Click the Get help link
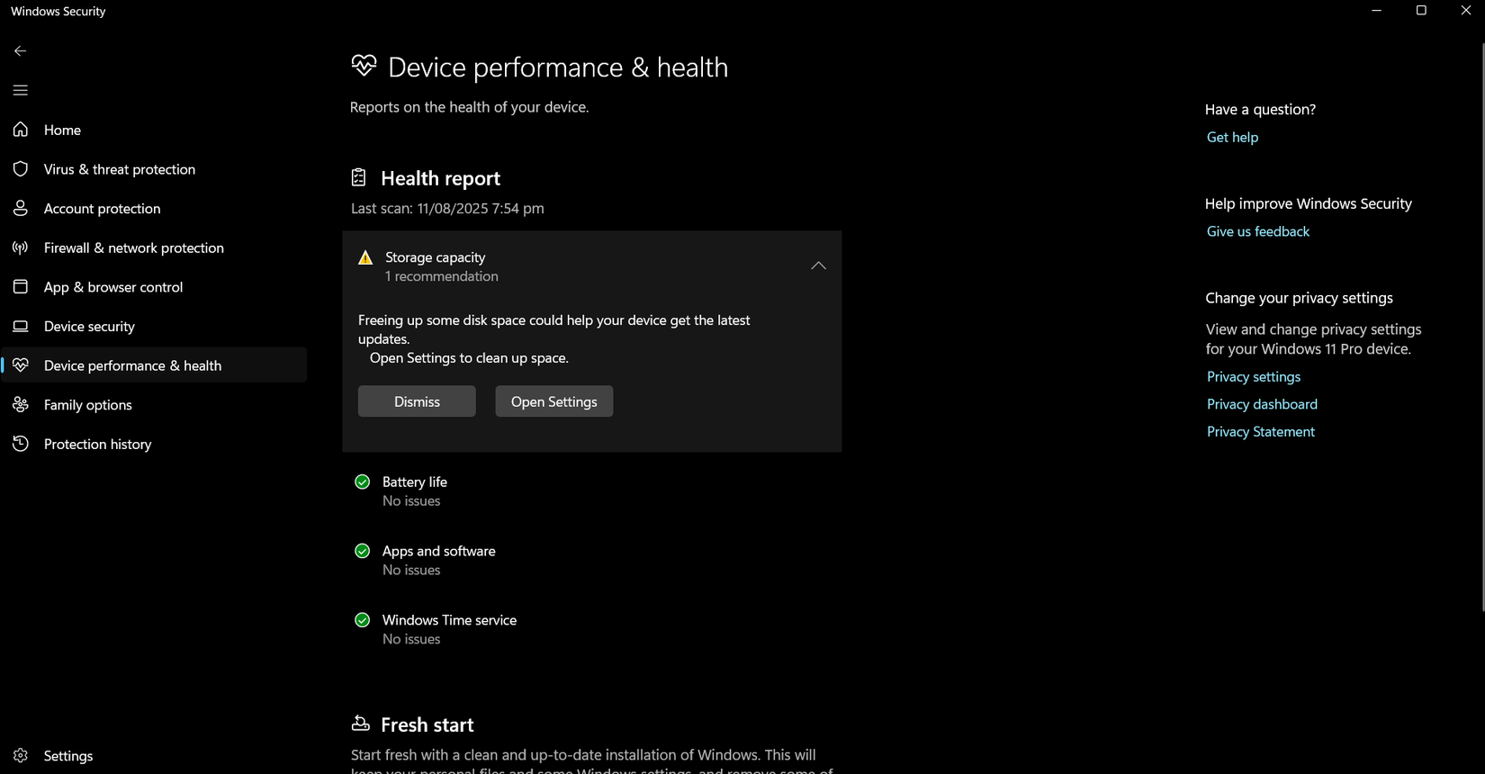 point(1232,137)
